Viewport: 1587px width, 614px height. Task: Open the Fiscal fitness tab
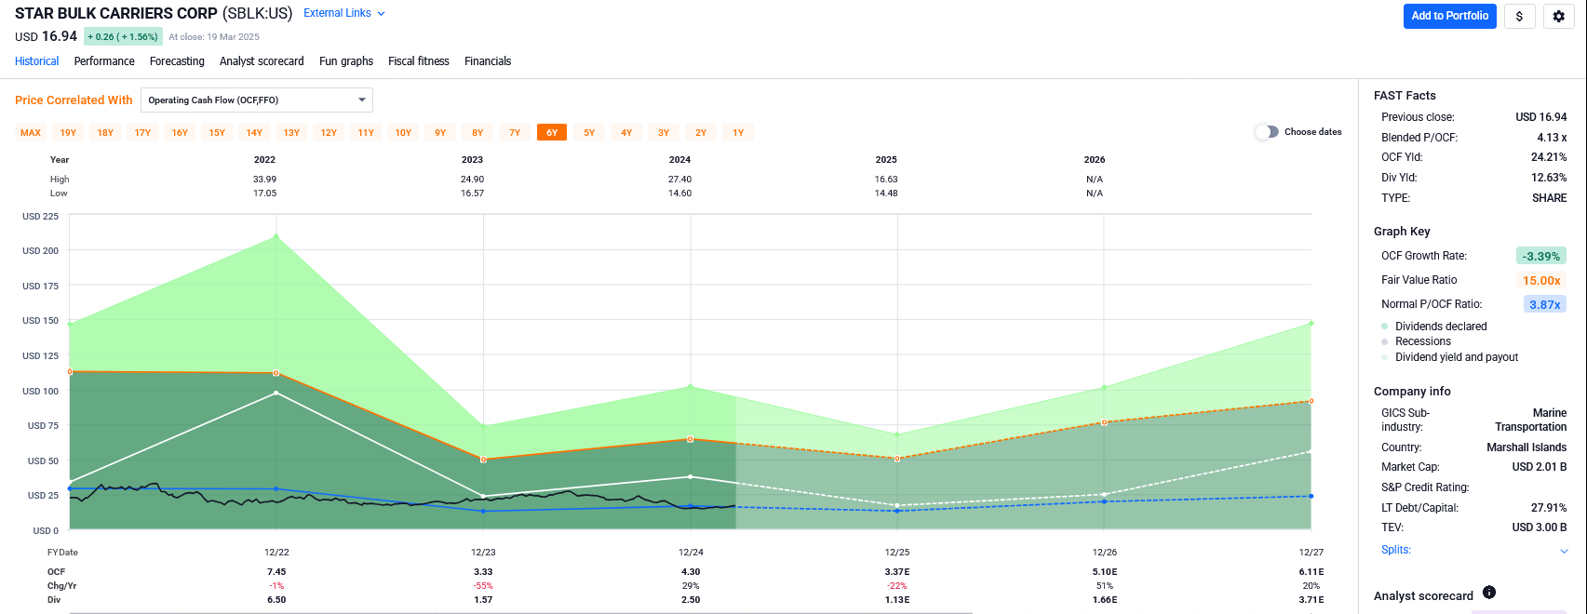[418, 61]
